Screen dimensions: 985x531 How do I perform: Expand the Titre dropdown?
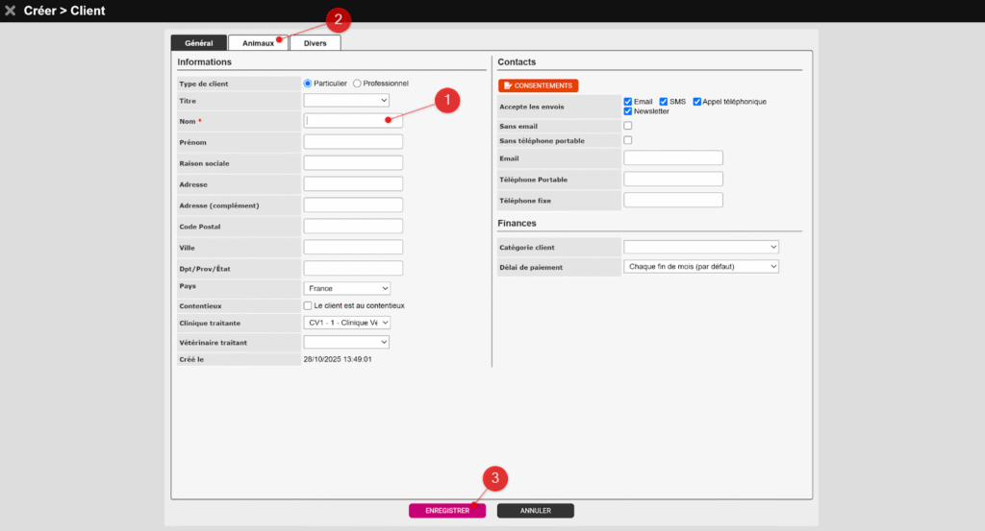pos(346,100)
